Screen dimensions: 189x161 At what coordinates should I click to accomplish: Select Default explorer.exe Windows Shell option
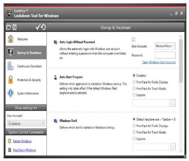click(134, 119)
